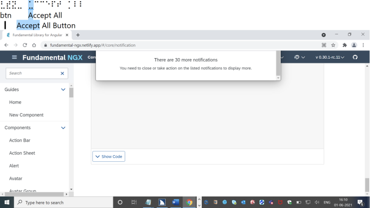Viewport: 370px width, 208px height.
Task: Open the Home guide
Action: click(15, 102)
